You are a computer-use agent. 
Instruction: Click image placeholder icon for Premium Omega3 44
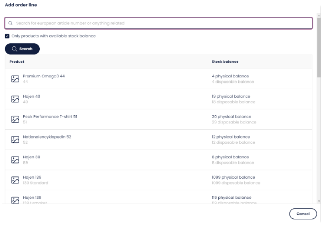click(x=15, y=79)
